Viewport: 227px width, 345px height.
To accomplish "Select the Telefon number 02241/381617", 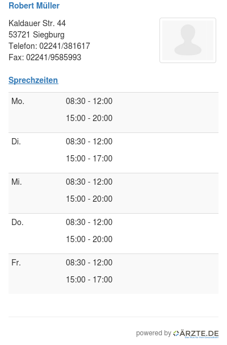I will 65,46.
